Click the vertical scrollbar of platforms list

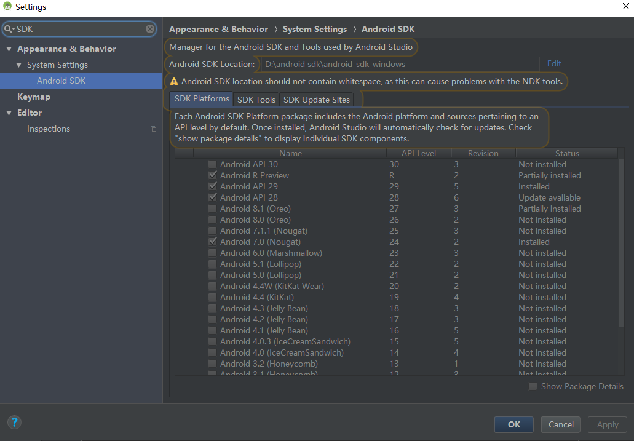[621, 243]
